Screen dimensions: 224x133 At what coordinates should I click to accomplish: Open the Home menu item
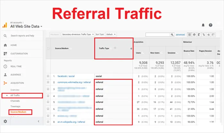[13, 45]
